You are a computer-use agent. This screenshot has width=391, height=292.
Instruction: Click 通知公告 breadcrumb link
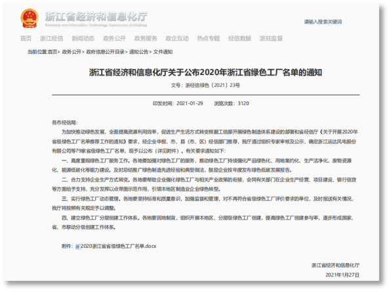138,52
